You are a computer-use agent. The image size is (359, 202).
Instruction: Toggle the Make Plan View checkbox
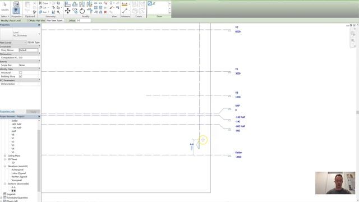tap(29, 20)
